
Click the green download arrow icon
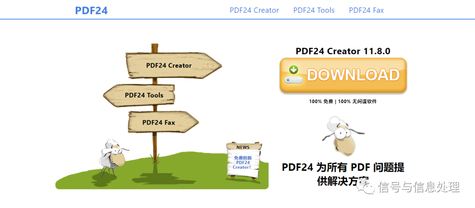point(293,69)
